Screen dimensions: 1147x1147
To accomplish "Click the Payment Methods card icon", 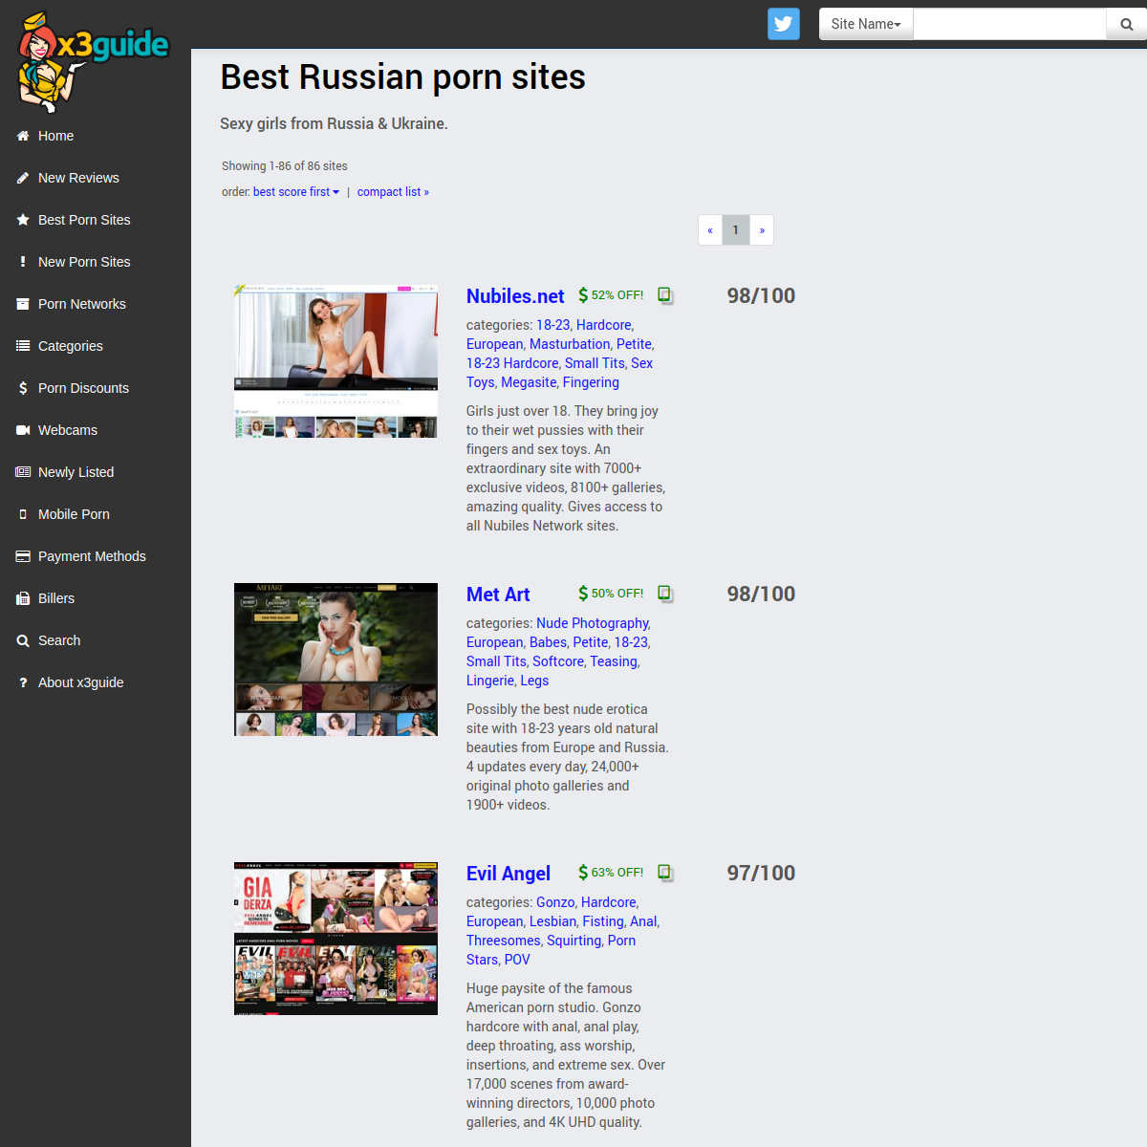I will [23, 556].
